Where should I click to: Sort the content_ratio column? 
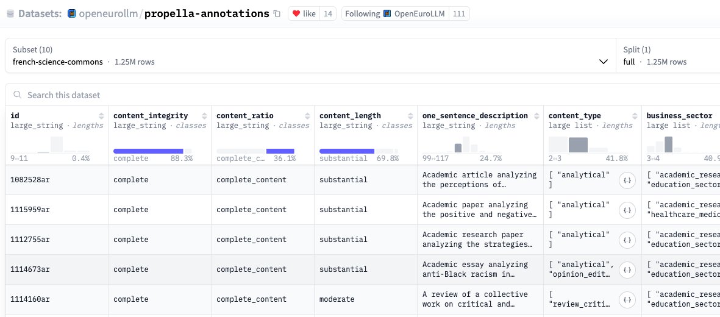(x=307, y=116)
